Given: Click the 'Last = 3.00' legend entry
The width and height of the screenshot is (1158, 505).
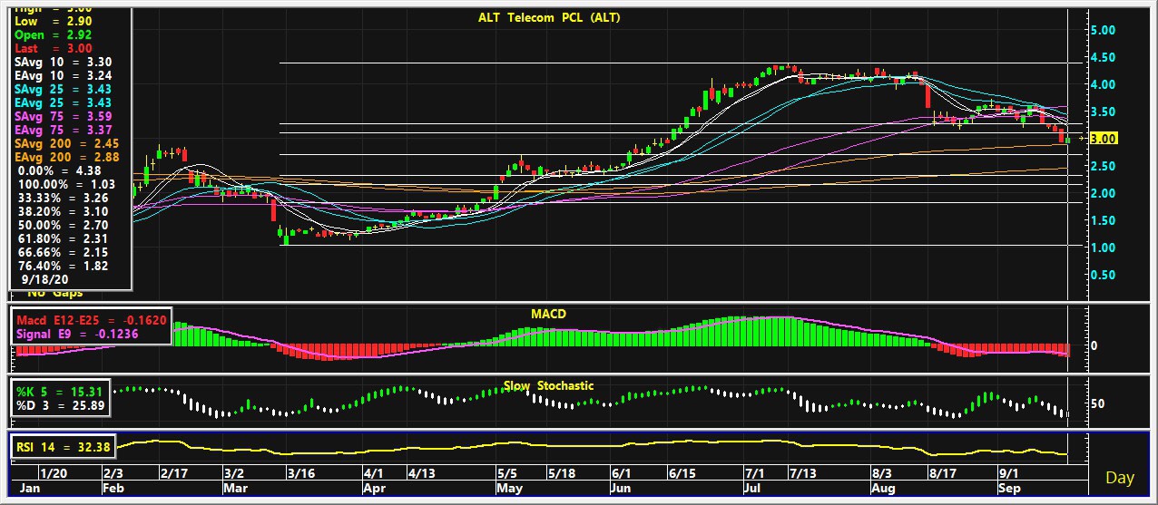Looking at the screenshot, I should (54, 48).
